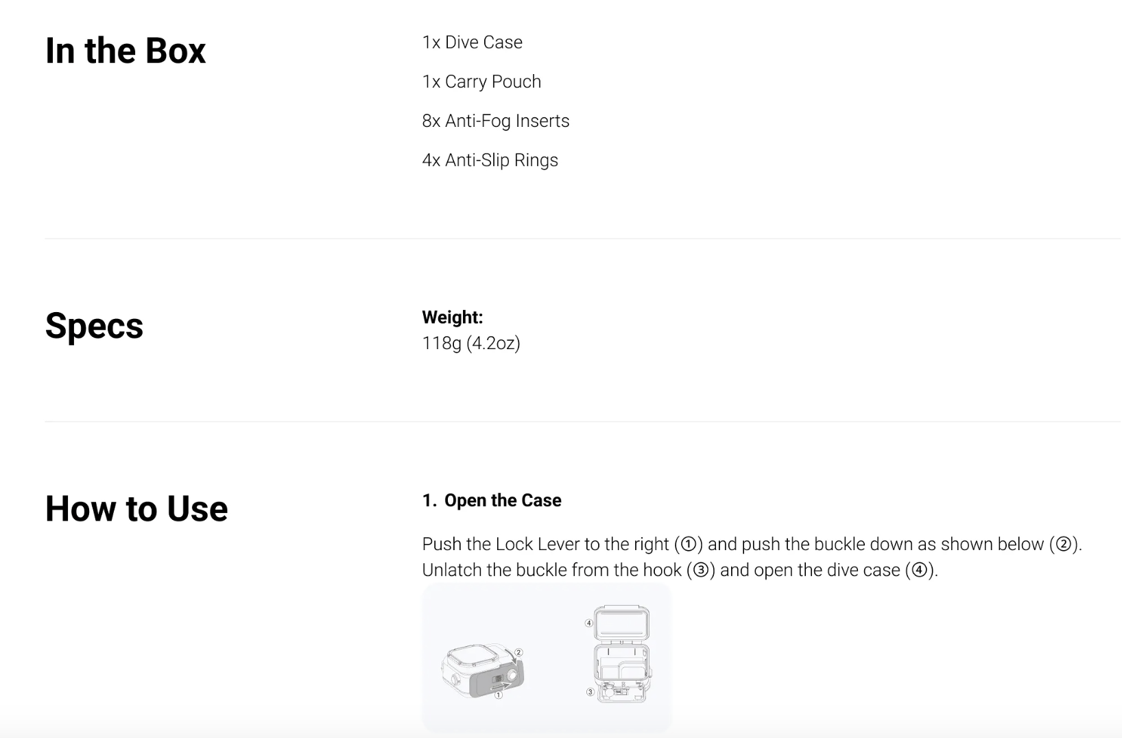The image size is (1122, 738).
Task: Select the '1x Carry Pouch' list item
Action: [x=481, y=82]
